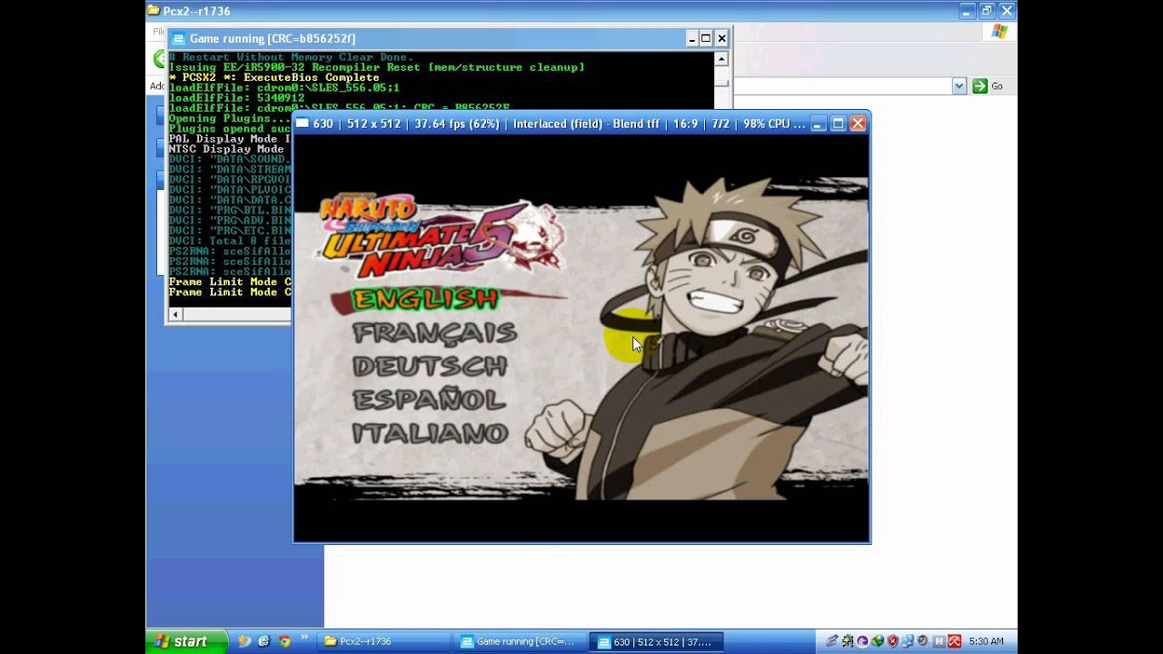This screenshot has height=654, width=1163.
Task: Minimize the Game running console window
Action: 691,38
